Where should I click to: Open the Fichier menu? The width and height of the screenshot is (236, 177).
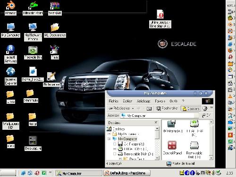(x=113, y=101)
